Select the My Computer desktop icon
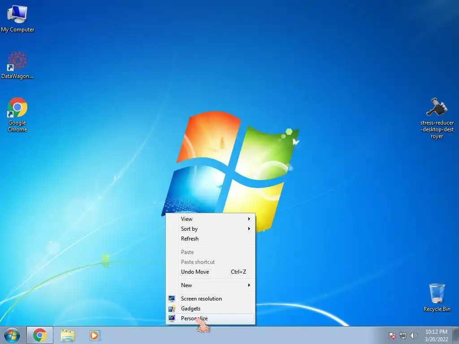The width and height of the screenshot is (459, 344). point(17,17)
